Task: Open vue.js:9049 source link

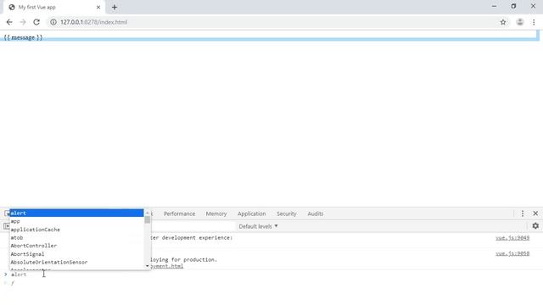Action: point(512,238)
